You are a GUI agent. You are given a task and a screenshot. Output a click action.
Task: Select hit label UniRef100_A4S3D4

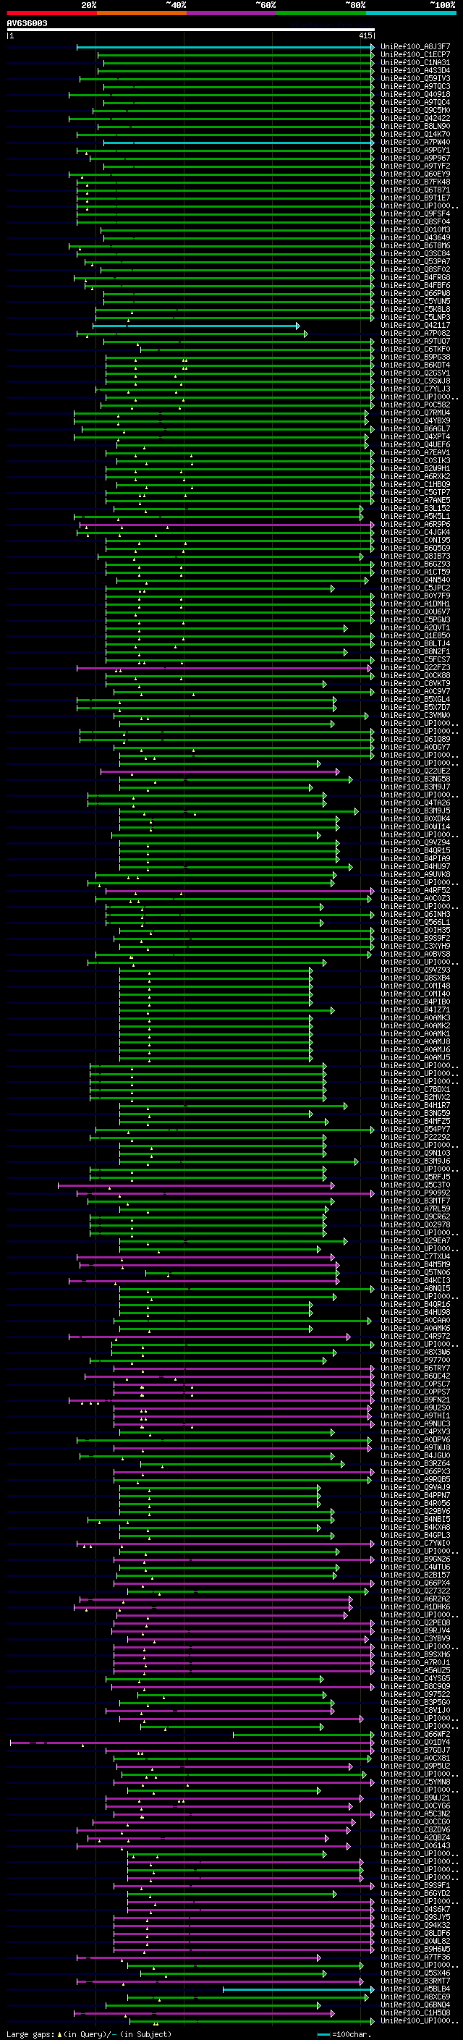[x=415, y=70]
